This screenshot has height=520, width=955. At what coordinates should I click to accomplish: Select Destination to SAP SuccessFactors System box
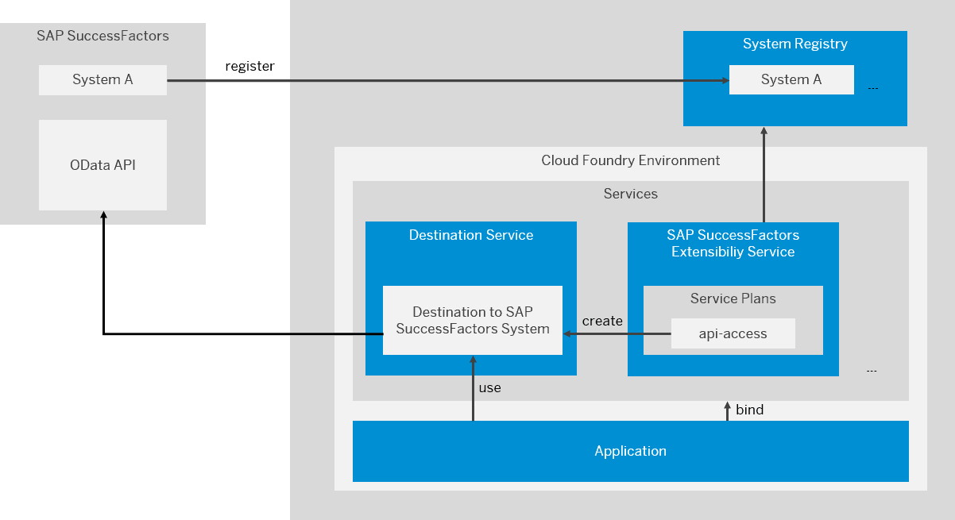[x=473, y=320]
